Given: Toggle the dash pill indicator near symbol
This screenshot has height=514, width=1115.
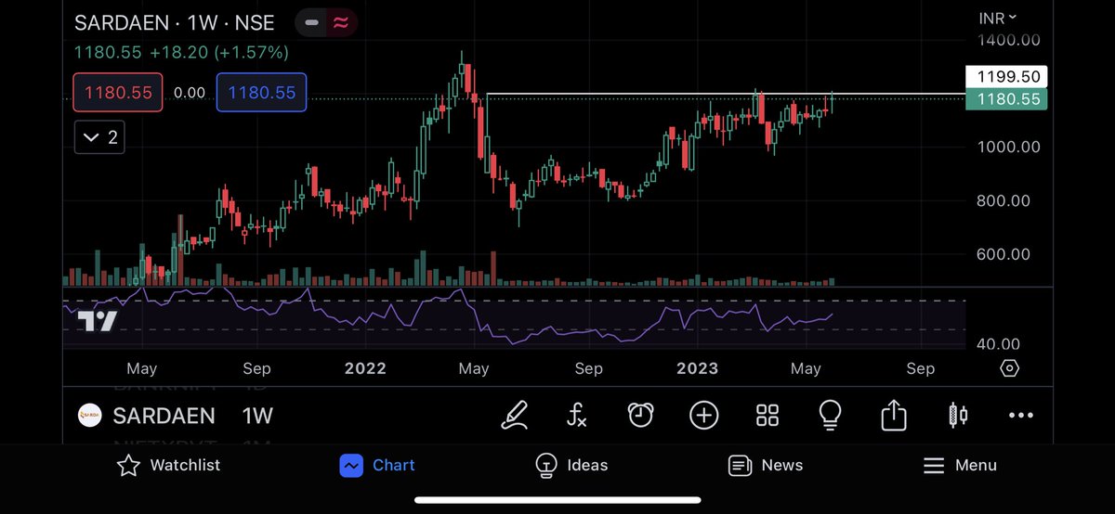Looking at the screenshot, I should tap(312, 22).
